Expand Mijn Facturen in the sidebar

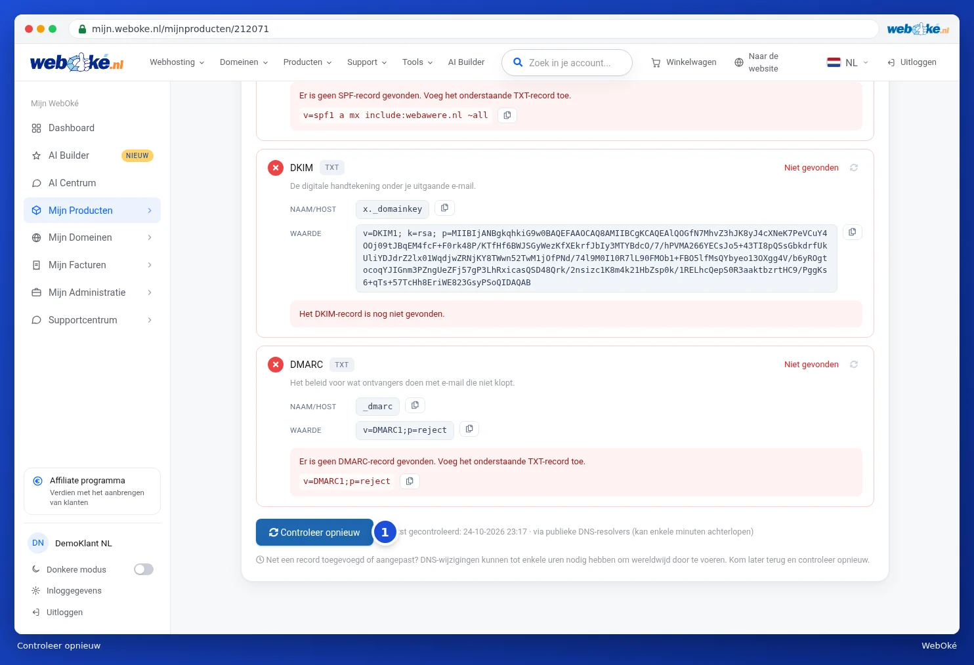pyautogui.click(x=92, y=265)
